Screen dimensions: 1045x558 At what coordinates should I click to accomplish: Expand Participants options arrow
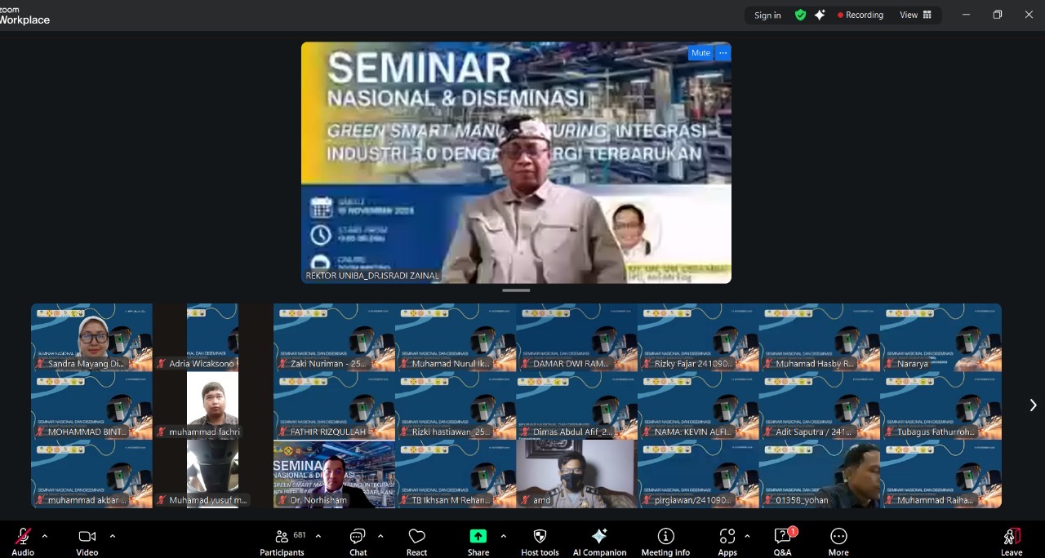click(318, 536)
